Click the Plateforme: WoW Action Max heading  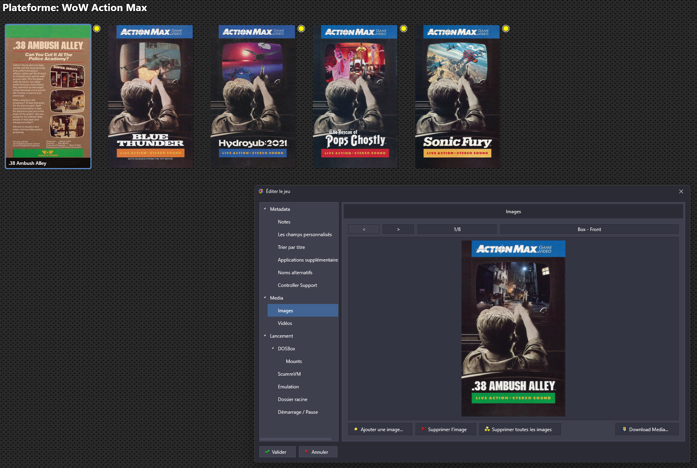click(75, 8)
